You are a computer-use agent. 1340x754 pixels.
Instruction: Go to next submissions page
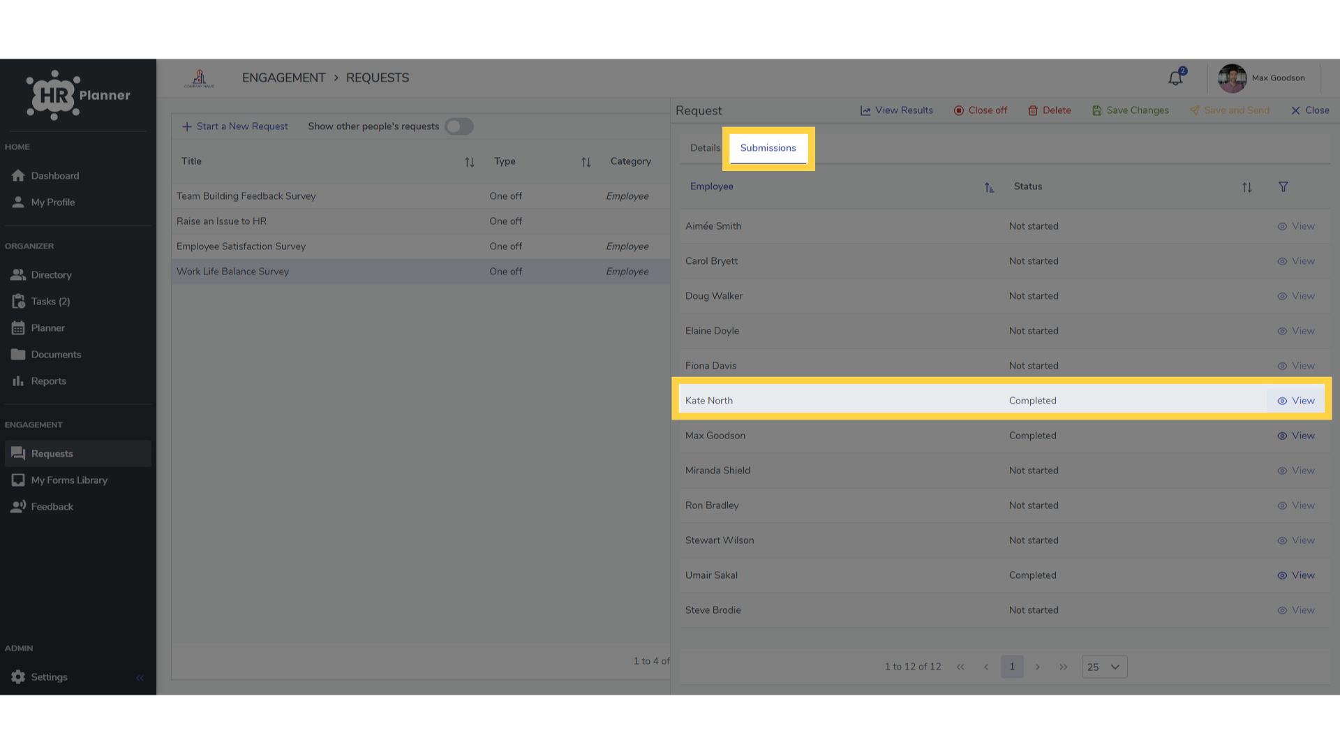click(x=1038, y=667)
